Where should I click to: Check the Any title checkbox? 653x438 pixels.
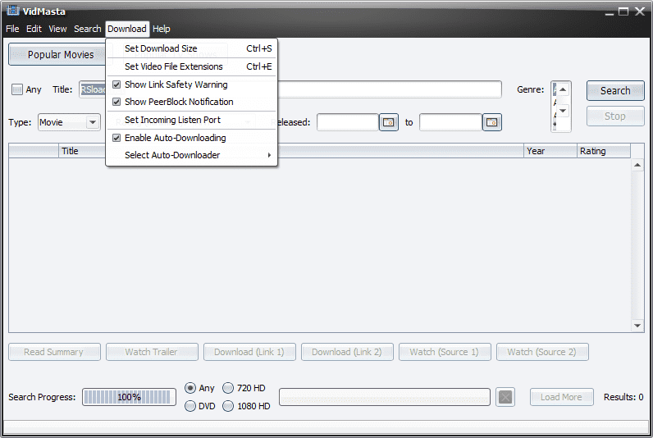17,90
